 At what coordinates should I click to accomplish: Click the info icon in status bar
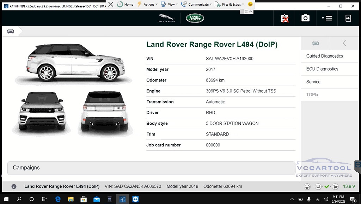pos(14,186)
